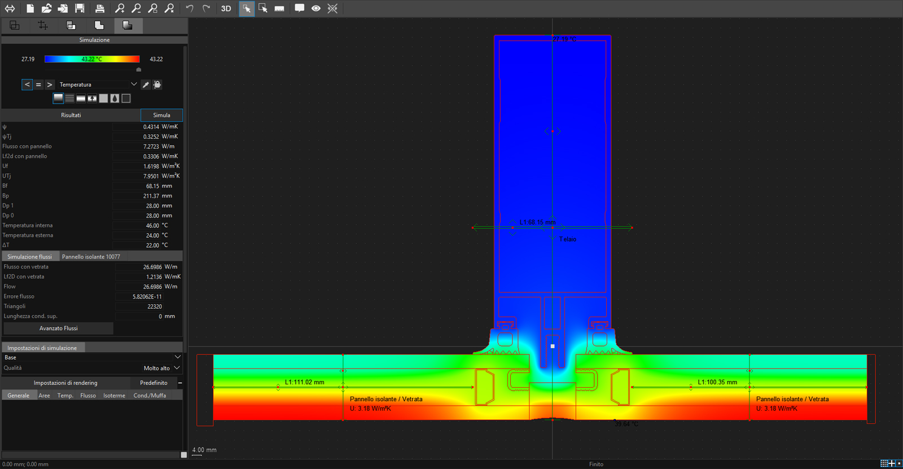Click the redo arrow icon
Viewport: 903px width, 469px height.
click(x=207, y=8)
